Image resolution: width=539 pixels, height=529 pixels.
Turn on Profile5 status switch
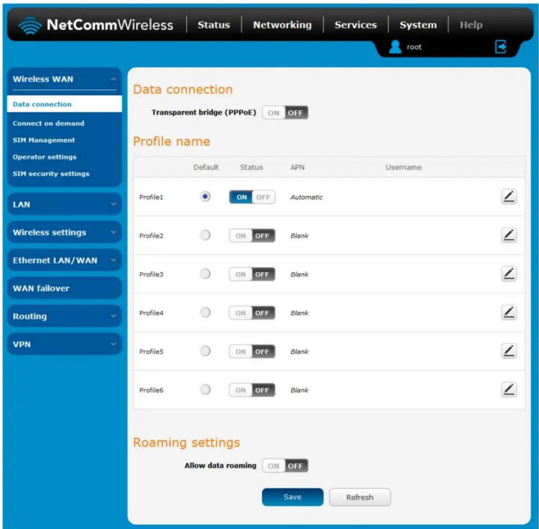point(252,351)
